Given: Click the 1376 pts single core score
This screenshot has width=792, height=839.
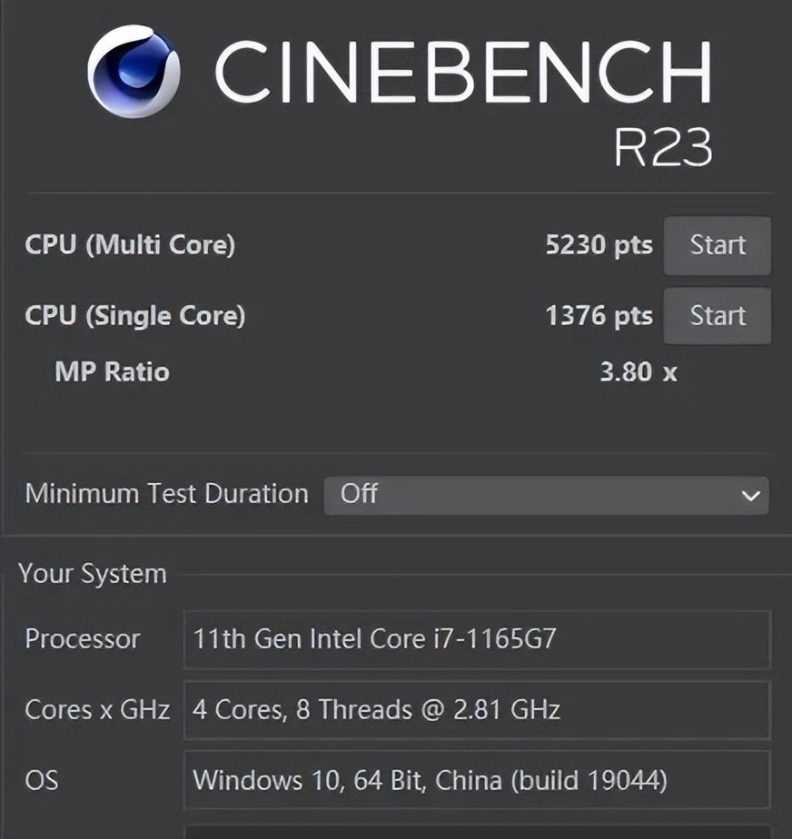Looking at the screenshot, I should pos(599,316).
